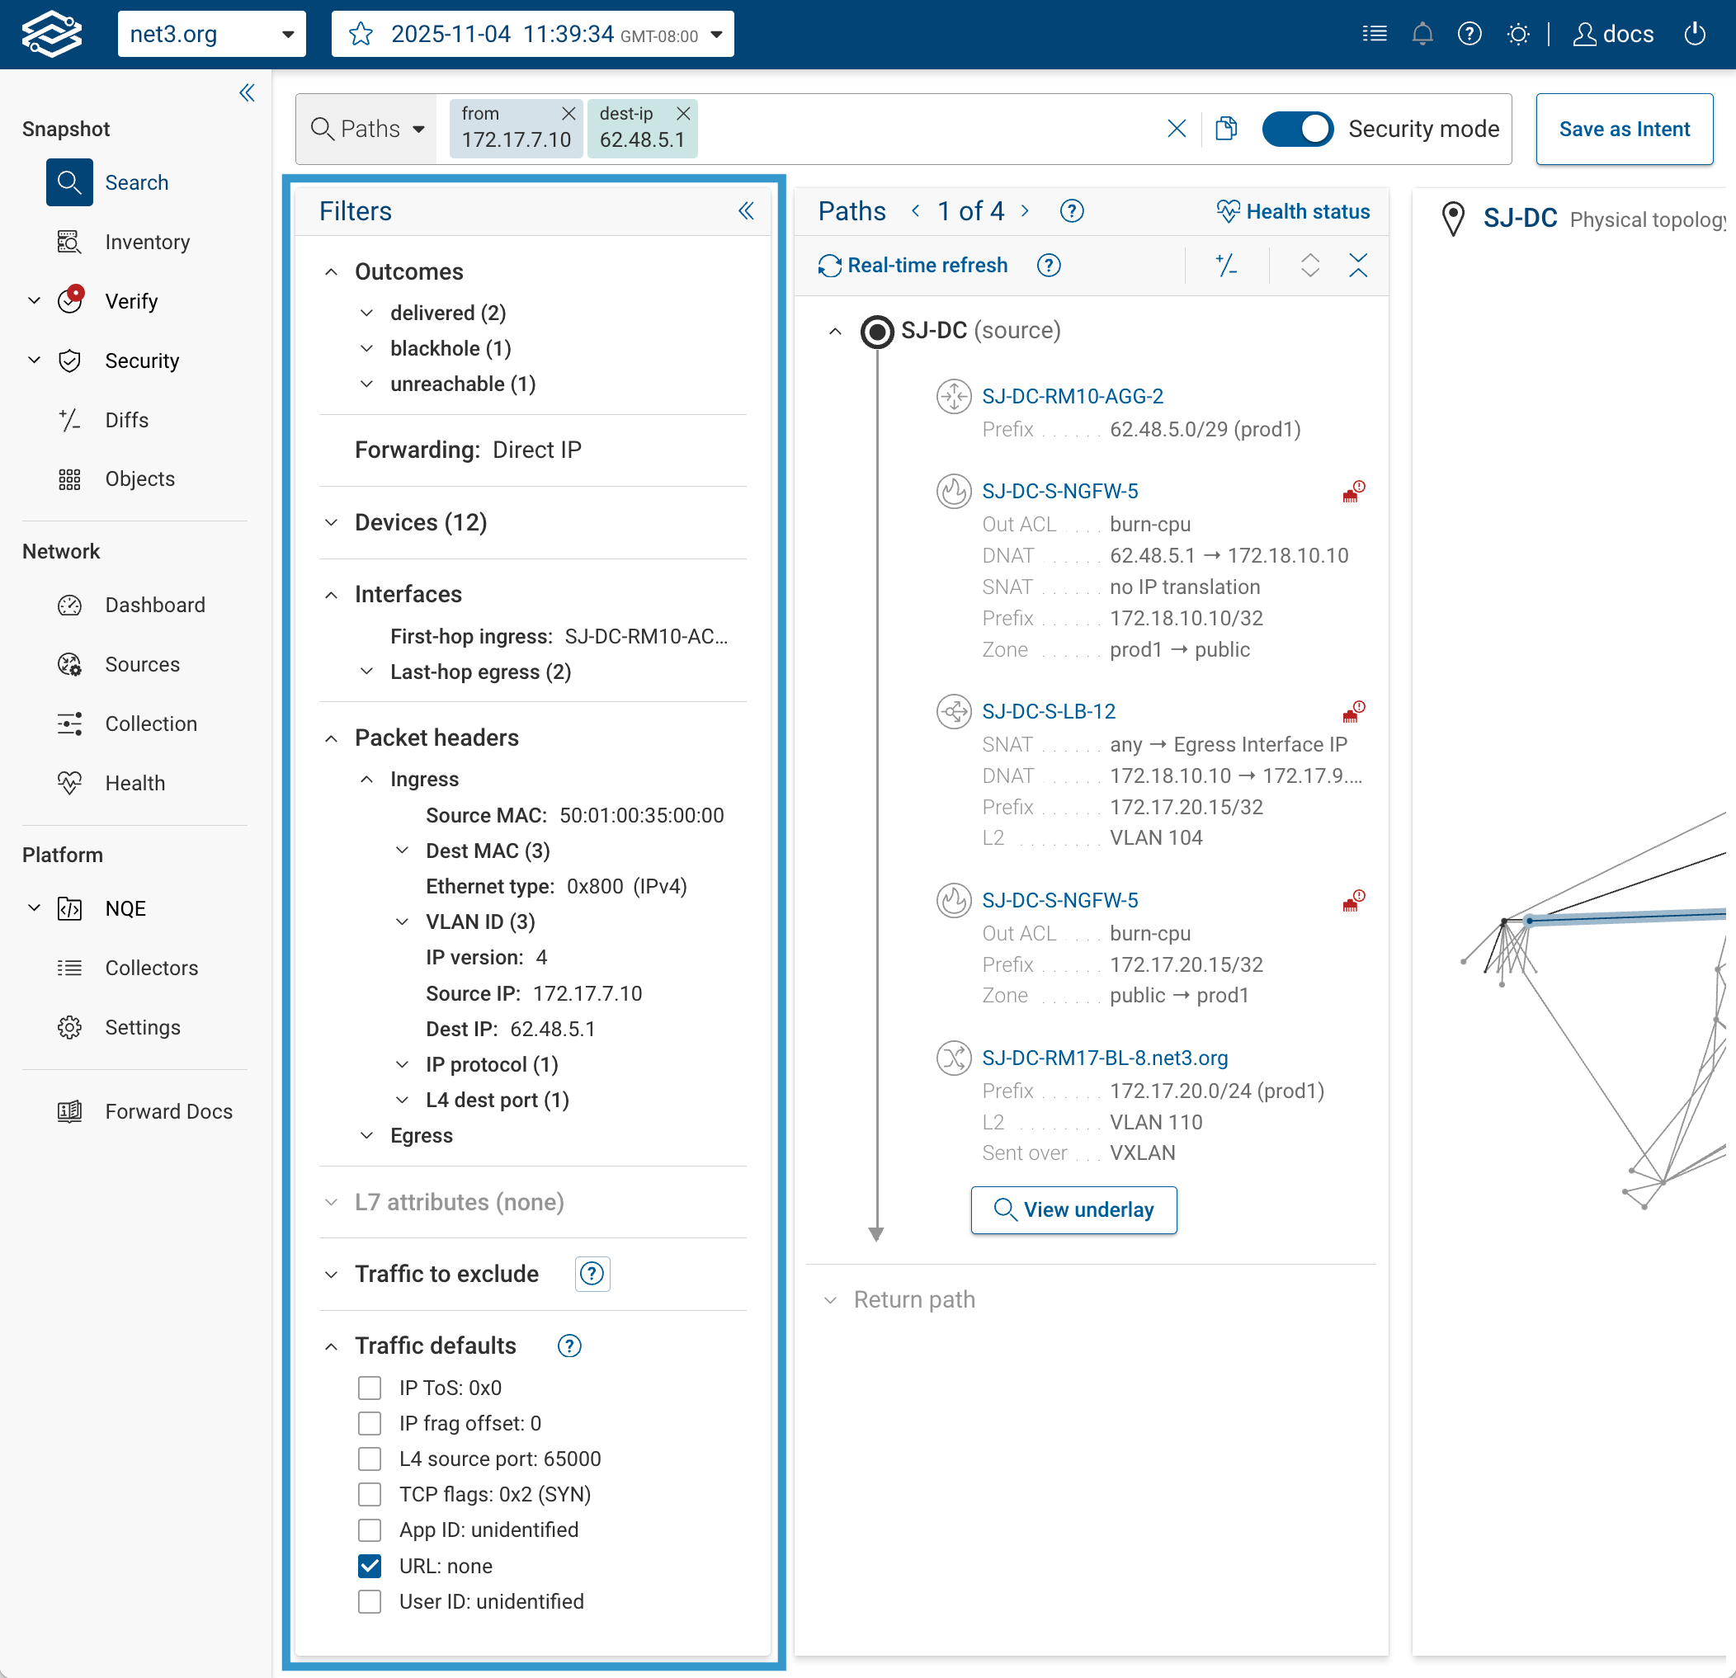
Task: Click the logout power icon
Action: tap(1695, 35)
